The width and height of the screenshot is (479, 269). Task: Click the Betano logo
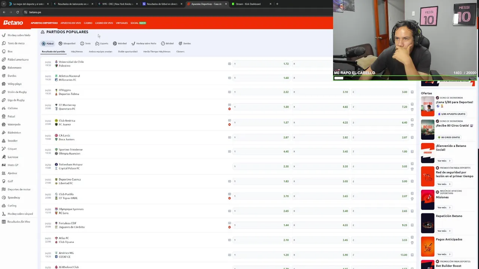click(13, 23)
